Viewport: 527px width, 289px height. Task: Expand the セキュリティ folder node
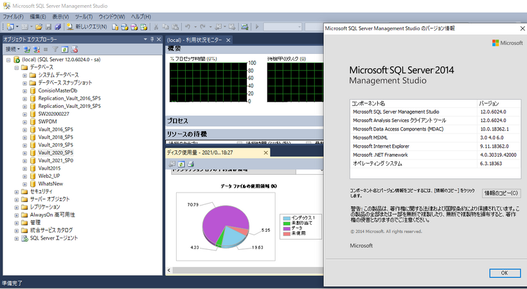[16, 191]
